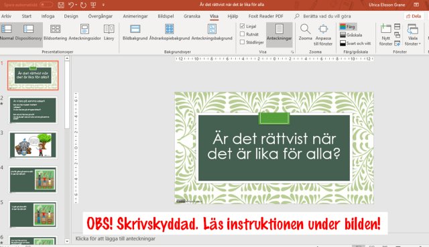Open the undo history dropdown arrow
Image resolution: width=429 pixels, height=247 pixels.
[76, 5]
